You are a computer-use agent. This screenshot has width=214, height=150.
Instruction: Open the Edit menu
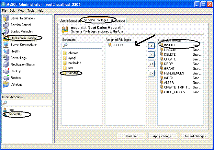click(x=12, y=10)
